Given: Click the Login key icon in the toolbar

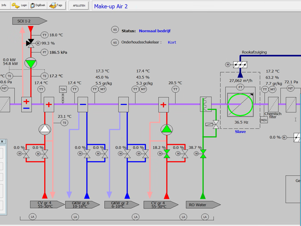Looking at the screenshot, I should point(15,5).
